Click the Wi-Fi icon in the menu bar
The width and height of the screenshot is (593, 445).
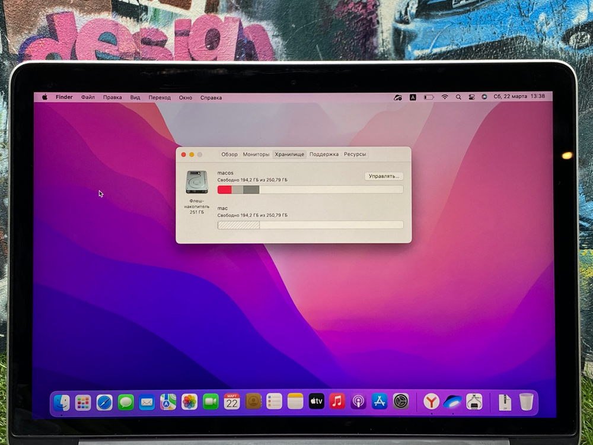(445, 96)
